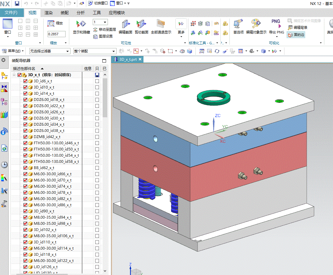Open the History clock sidebar icon
This screenshot has height=275, width=333.
(x=4, y=165)
